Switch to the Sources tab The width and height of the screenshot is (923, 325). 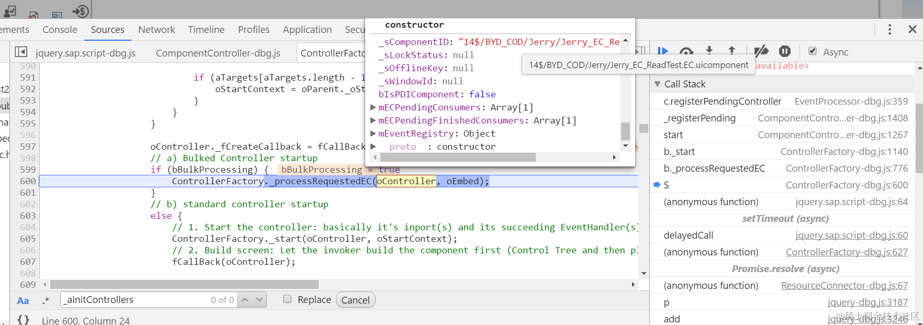[x=107, y=30]
